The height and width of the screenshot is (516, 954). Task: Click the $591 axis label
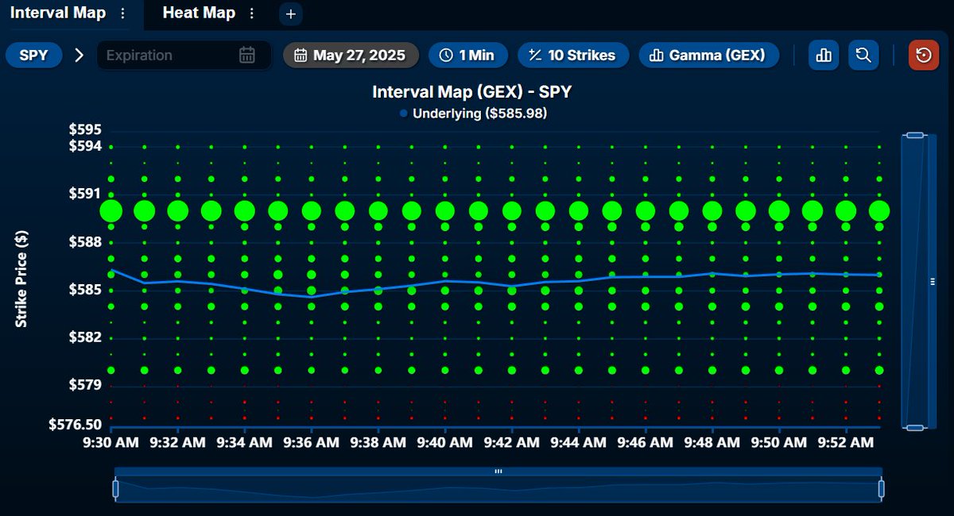85,194
